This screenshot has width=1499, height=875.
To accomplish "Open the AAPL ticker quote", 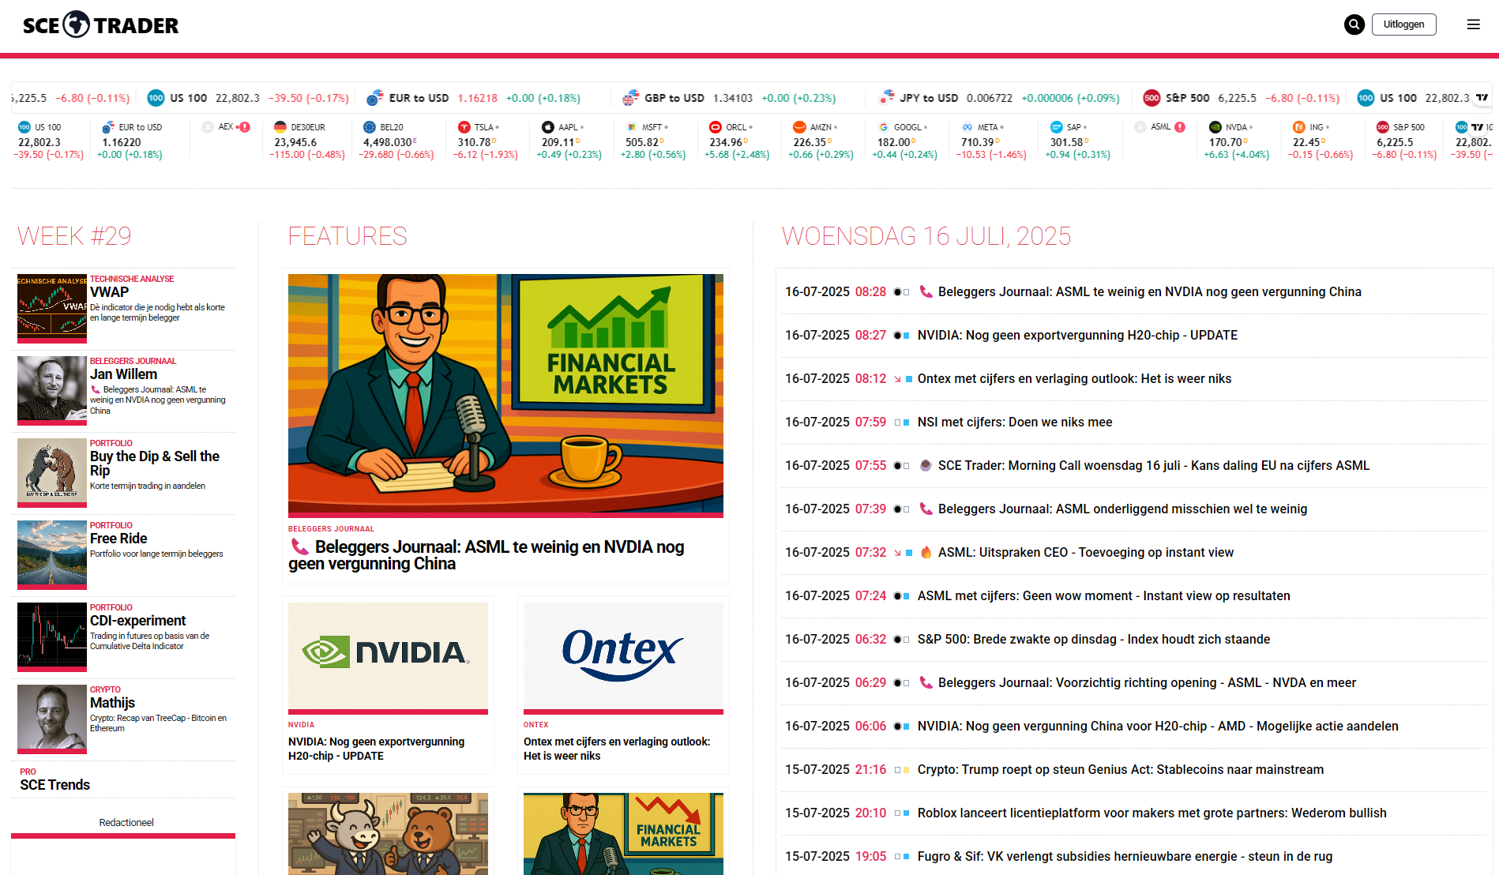I will coord(569,141).
